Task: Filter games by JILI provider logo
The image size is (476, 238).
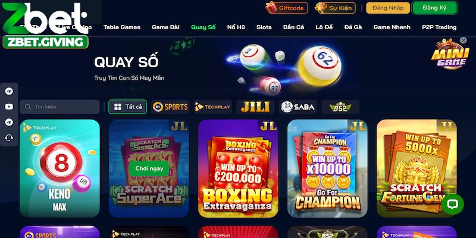Action: (255, 107)
